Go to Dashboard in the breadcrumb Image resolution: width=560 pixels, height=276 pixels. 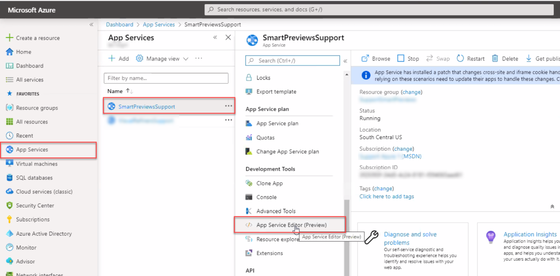coord(120,25)
